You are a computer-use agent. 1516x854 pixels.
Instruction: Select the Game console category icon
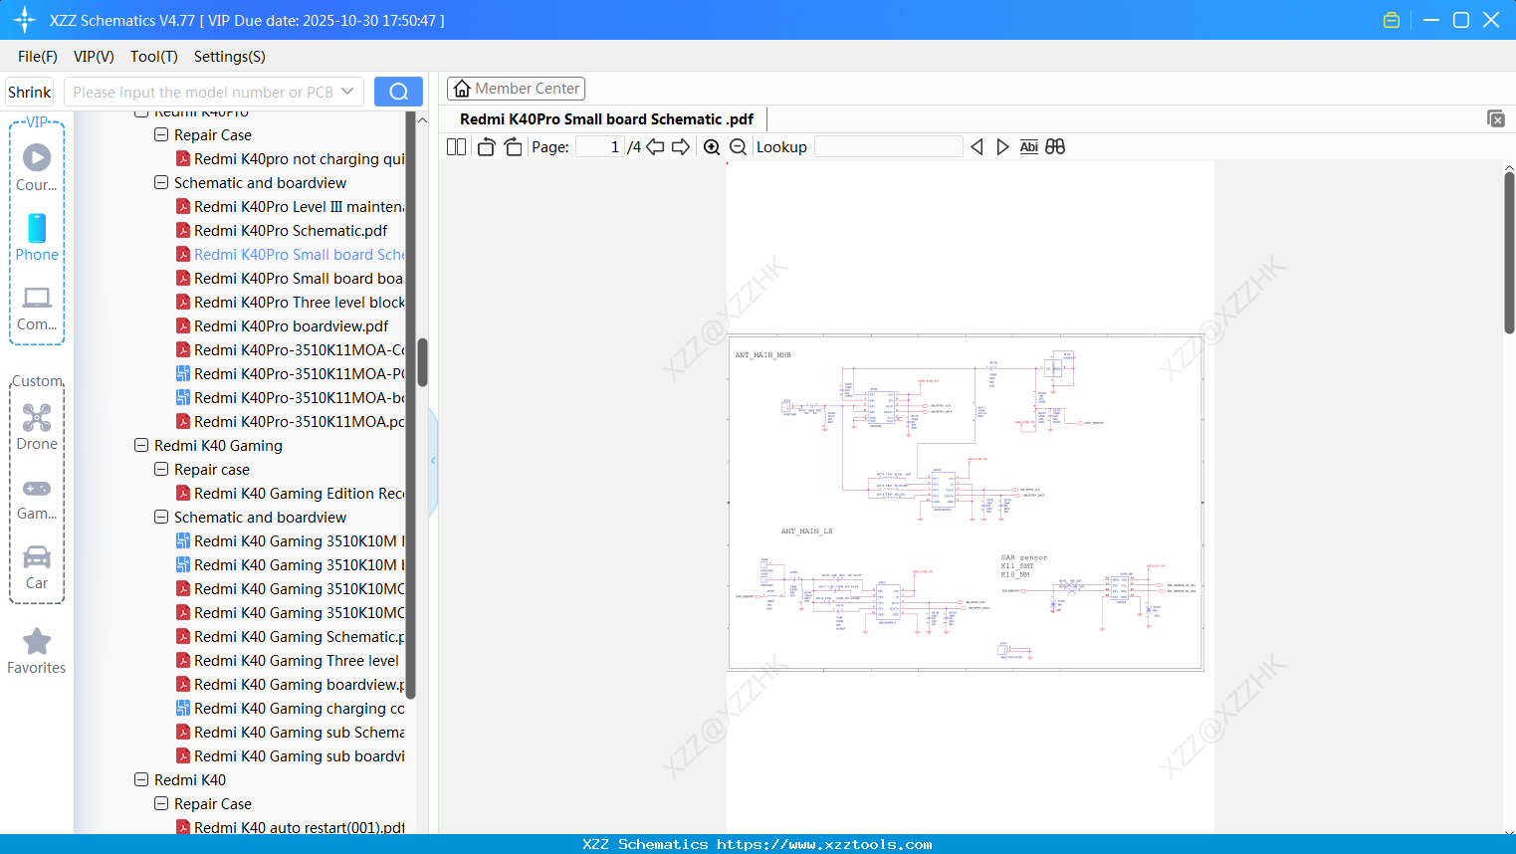[x=37, y=499]
